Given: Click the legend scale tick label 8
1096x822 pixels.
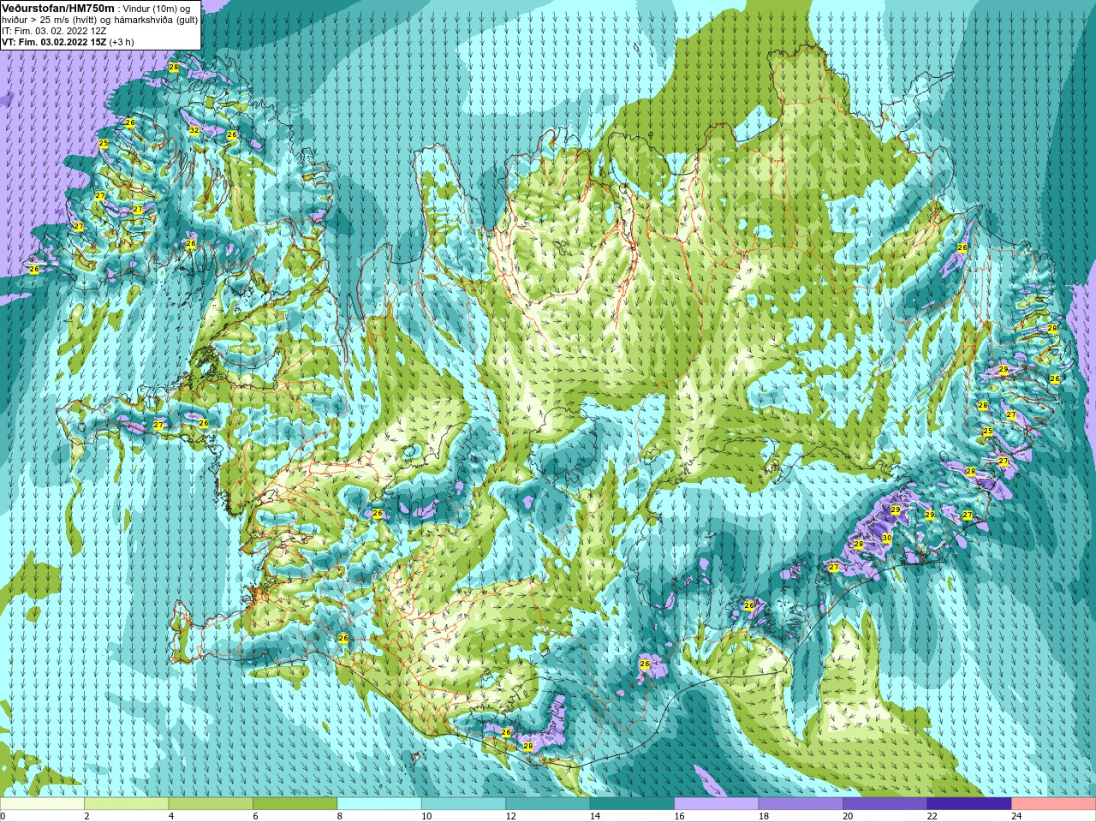Looking at the screenshot, I should click(x=340, y=816).
